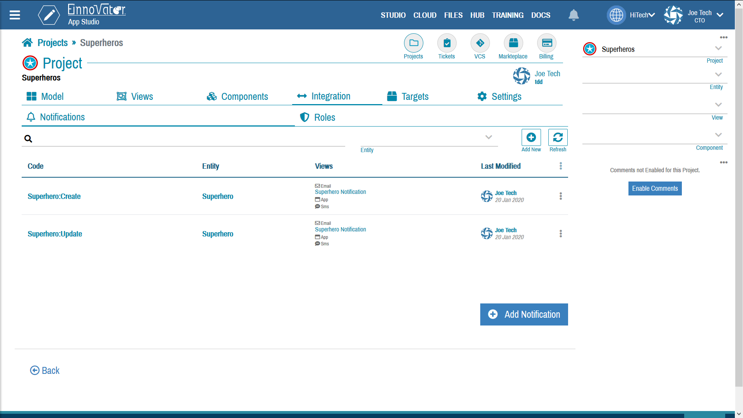Click Refresh notifications icon

558,137
